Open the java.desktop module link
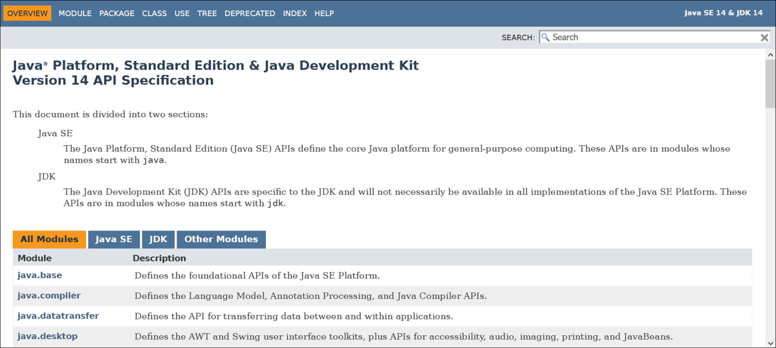 [x=48, y=336]
